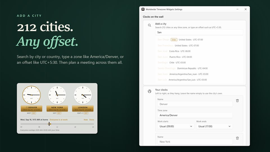The width and height of the screenshot is (270, 152).
Task: Choose San Diego from the search results
Action: click(199, 40)
